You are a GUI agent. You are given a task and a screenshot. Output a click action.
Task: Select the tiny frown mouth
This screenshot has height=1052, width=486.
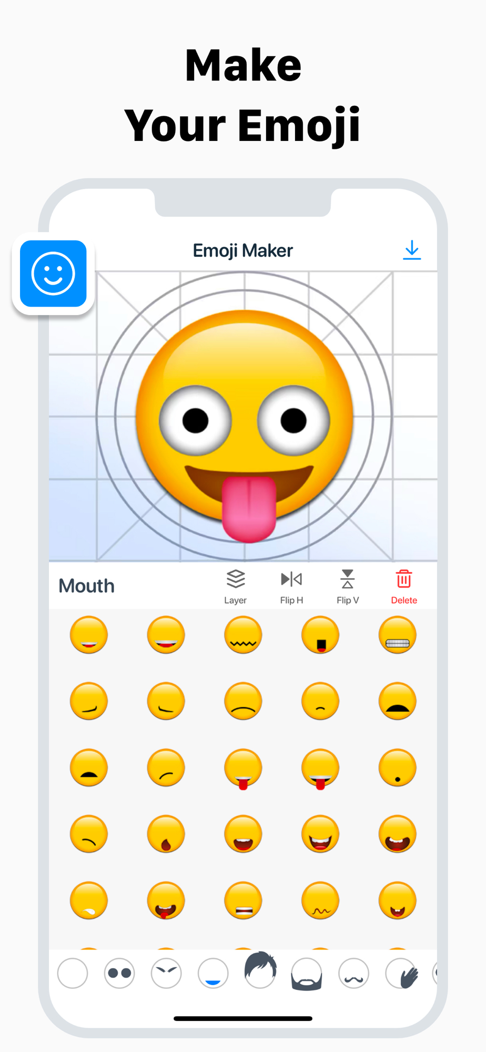[x=320, y=701]
